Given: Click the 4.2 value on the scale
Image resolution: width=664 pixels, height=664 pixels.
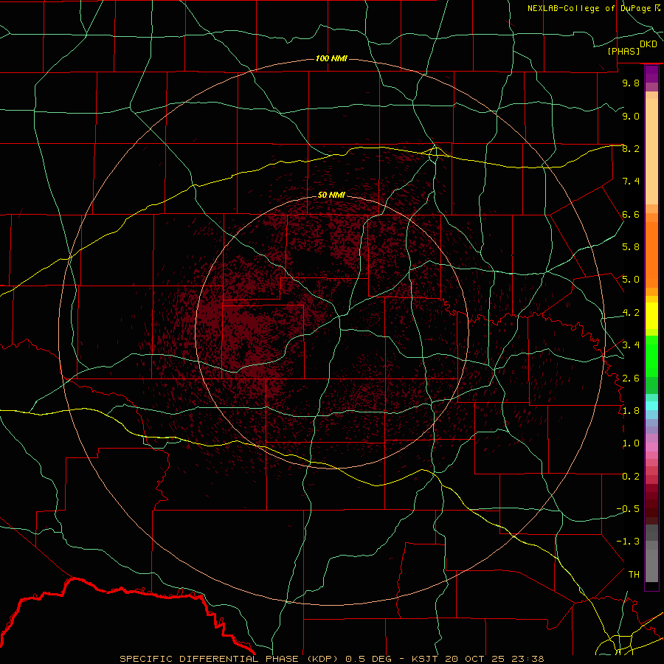Looking at the screenshot, I should 631,313.
